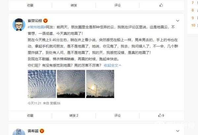Open 评论 on the 紫禁公梓 post
The width and height of the screenshot is (198, 135).
[x=117, y=116]
